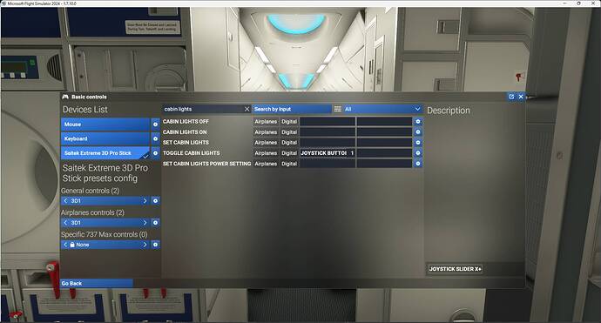Open the All filter dropdown
Image resolution: width=601 pixels, height=323 pixels.
(x=382, y=109)
